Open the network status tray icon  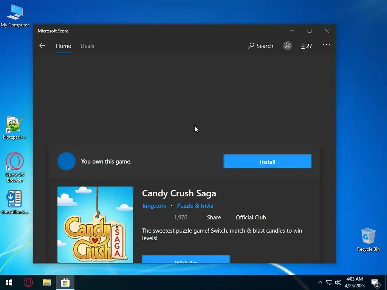click(329, 282)
